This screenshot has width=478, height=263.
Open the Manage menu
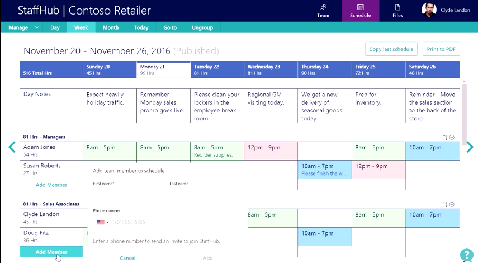(x=18, y=27)
